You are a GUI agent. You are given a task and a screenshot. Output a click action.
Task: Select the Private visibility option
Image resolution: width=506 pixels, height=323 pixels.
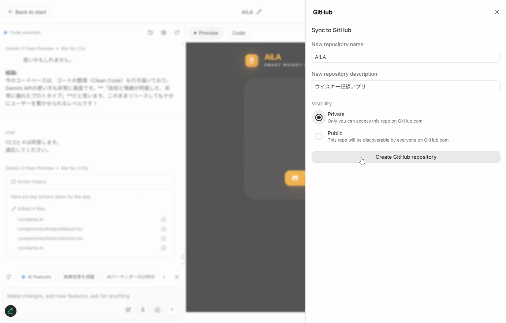point(319,117)
